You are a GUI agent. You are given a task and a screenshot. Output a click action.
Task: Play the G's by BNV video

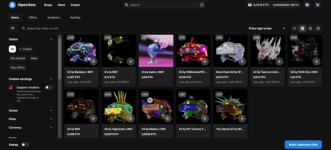(x=131, y=62)
